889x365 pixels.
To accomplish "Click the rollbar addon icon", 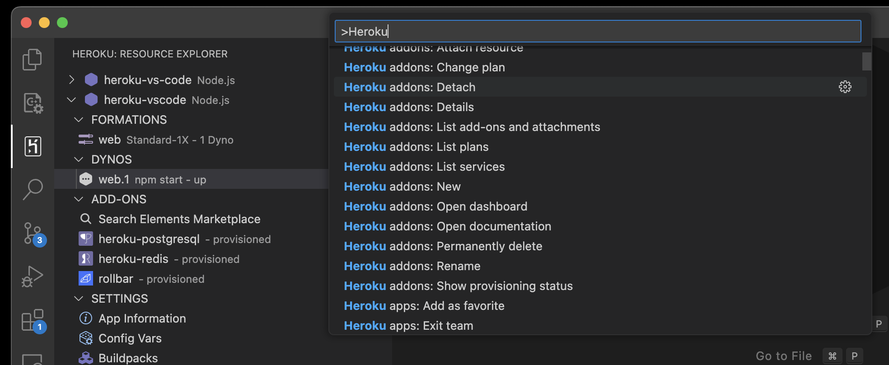I will coord(86,279).
